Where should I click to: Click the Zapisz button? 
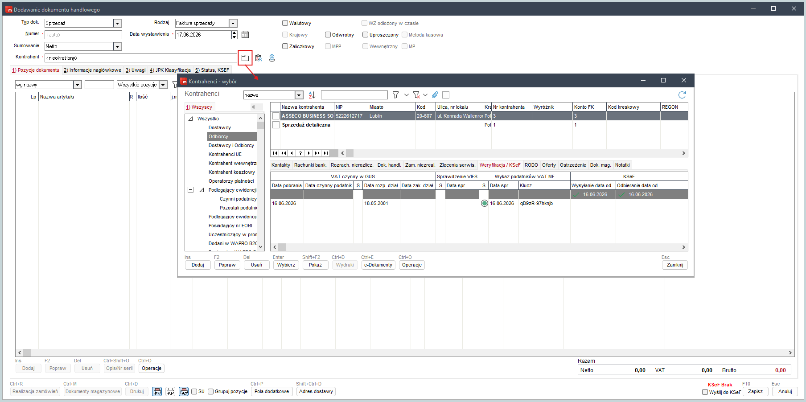tap(755, 391)
